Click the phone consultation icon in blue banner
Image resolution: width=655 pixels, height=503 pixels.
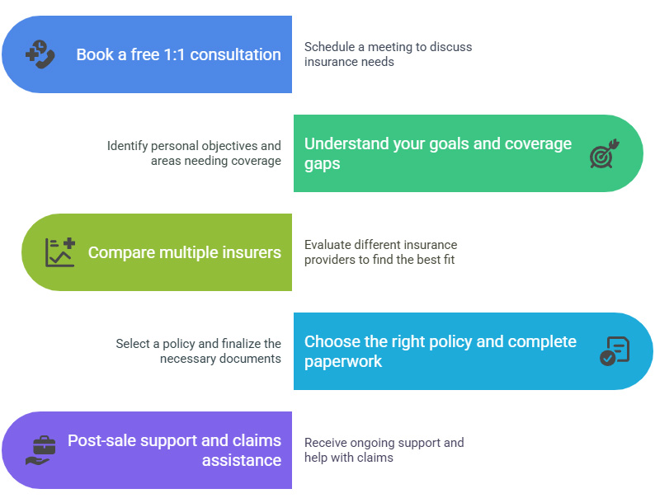(40, 54)
